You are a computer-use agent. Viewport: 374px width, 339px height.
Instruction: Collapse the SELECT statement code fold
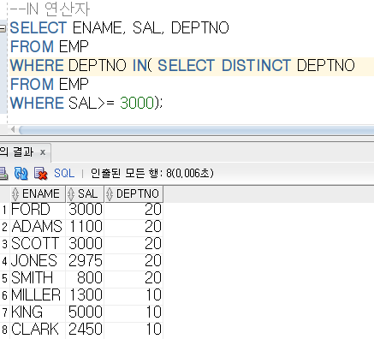pos(3,28)
